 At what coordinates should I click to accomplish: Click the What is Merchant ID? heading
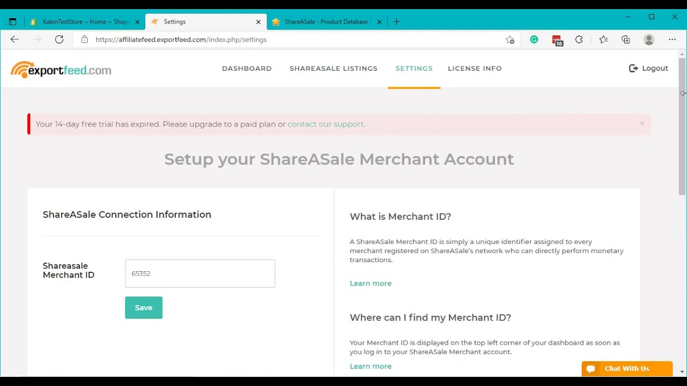pyautogui.click(x=400, y=217)
